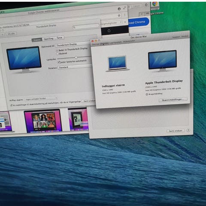Screen dimensions: 206x206
Task: Click the FaceTime group call screenshot thumbnail
Action: pyautogui.click(x=43, y=121)
